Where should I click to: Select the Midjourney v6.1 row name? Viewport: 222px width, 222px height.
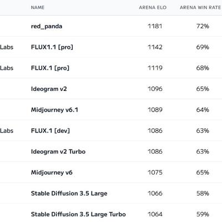tap(54, 110)
